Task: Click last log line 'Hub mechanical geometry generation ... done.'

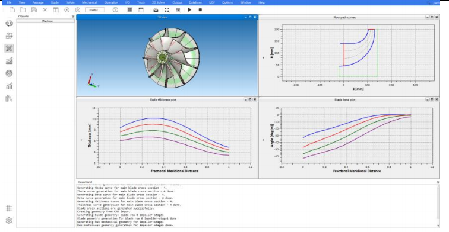Action: [x=125, y=225]
